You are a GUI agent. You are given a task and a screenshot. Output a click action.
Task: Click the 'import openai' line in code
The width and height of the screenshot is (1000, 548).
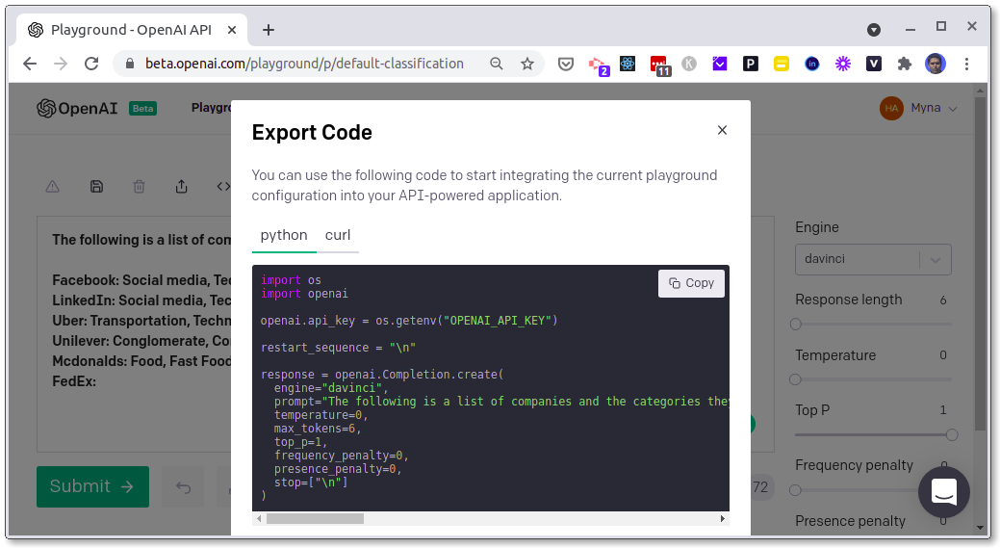[304, 294]
